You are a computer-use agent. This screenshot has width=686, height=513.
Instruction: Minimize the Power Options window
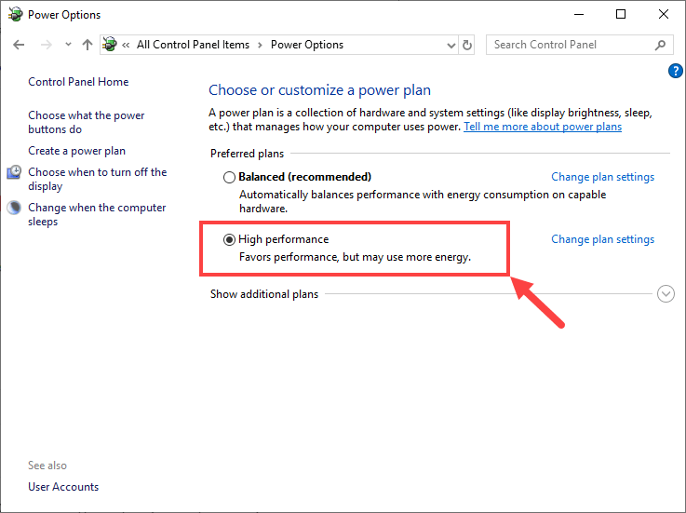(579, 15)
